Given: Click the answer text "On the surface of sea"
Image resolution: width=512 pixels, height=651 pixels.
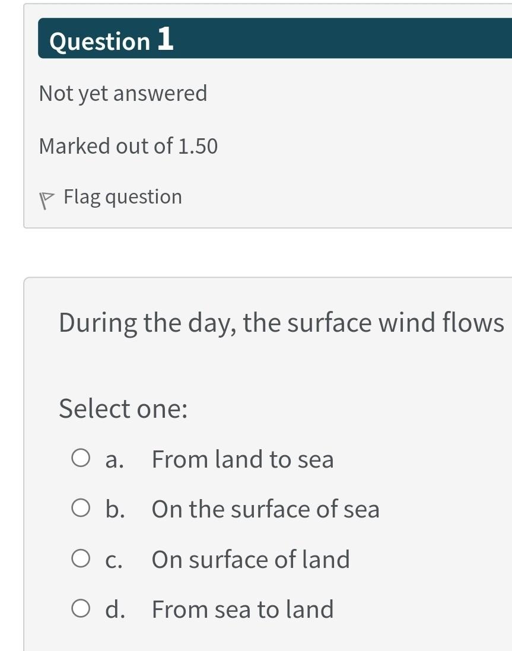Looking at the screenshot, I should [x=265, y=509].
